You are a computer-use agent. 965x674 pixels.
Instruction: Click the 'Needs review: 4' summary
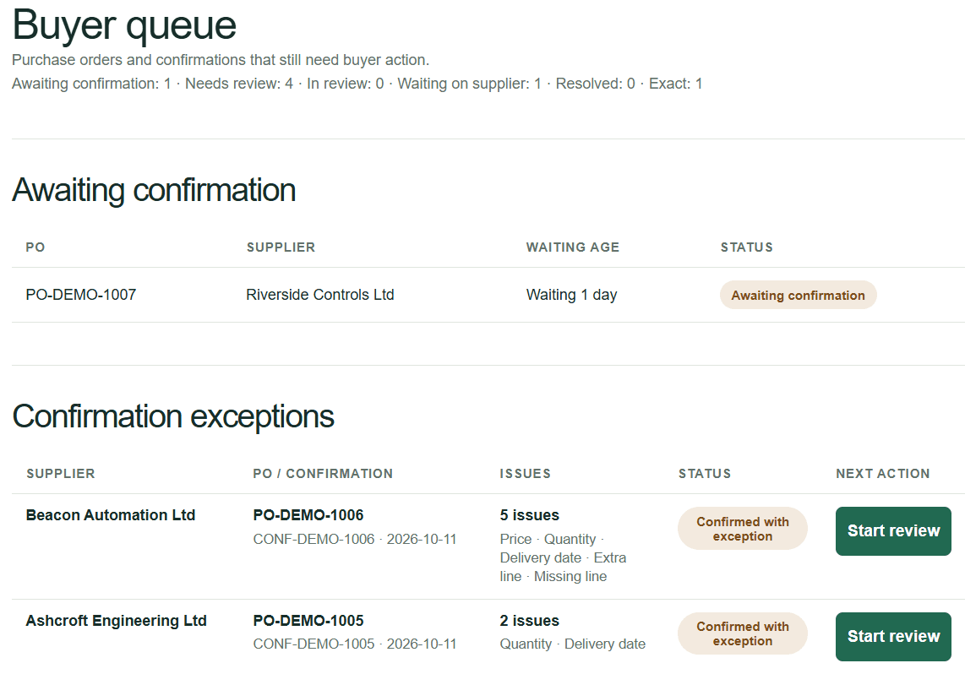(239, 84)
